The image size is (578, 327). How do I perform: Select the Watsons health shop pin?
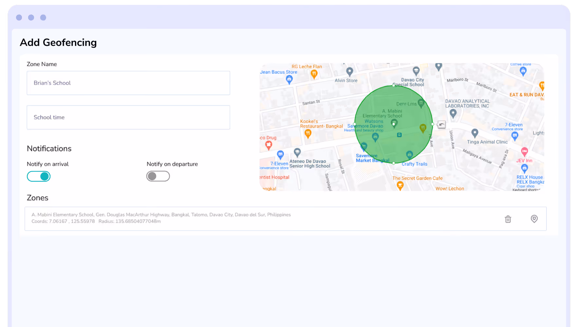(375, 137)
